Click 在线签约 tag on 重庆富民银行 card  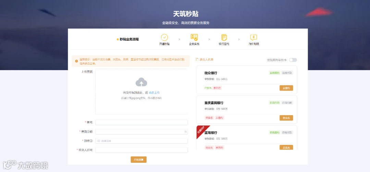[x=274, y=103]
